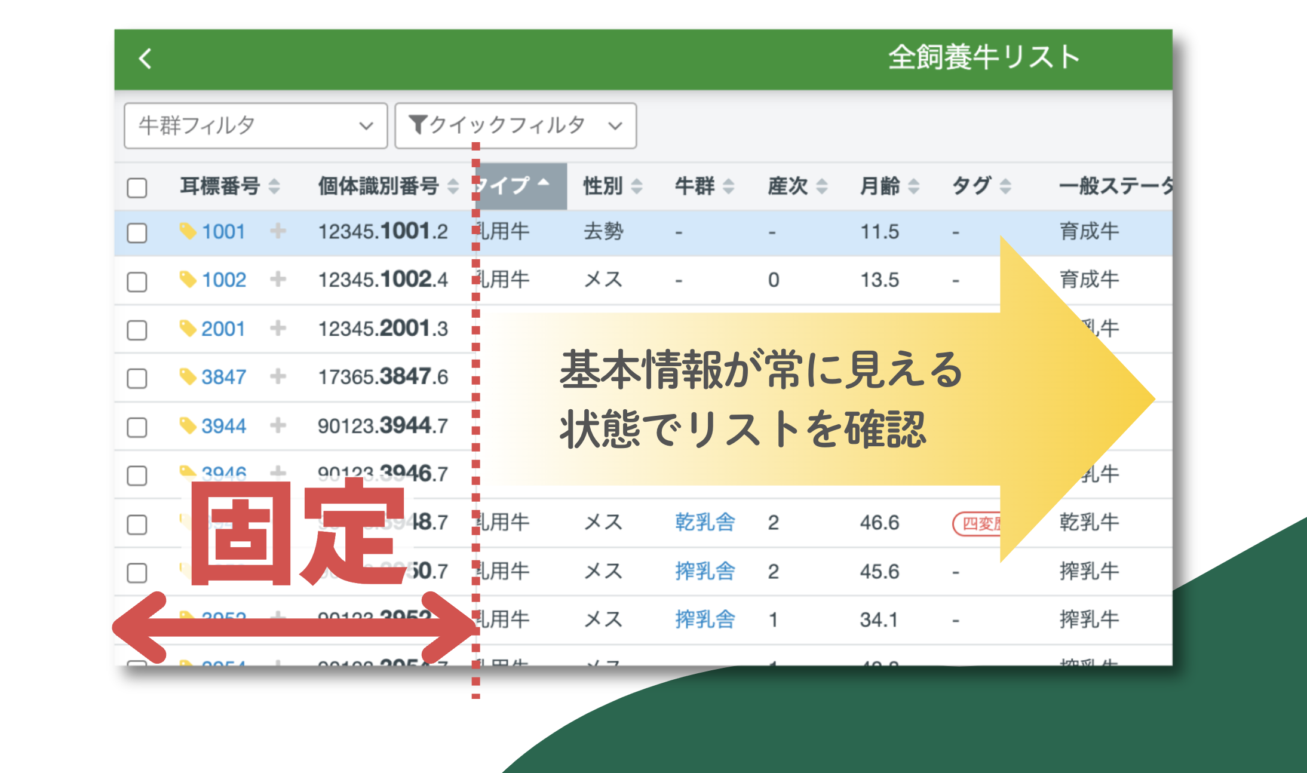Check the checkbox in the 乾乳舎 row
Screen dimensions: 1307x773
tap(137, 524)
